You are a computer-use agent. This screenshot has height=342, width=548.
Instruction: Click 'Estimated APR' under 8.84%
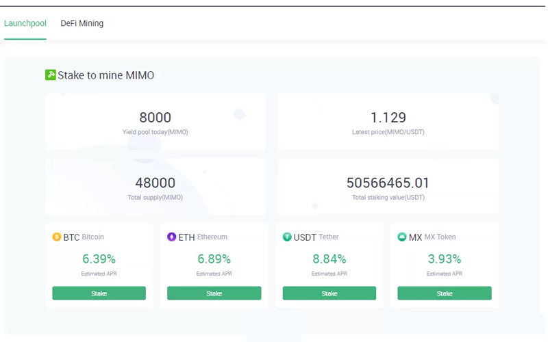(x=329, y=274)
